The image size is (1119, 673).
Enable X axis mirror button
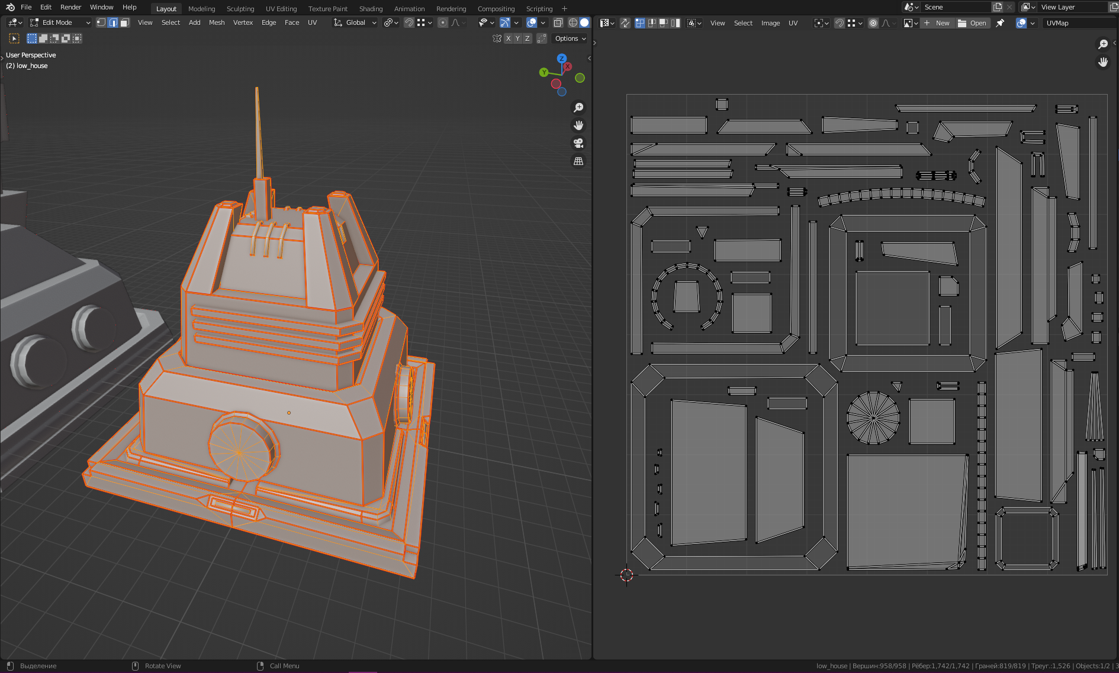(508, 38)
